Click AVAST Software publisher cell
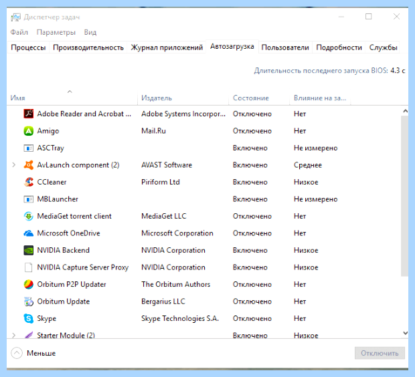This screenshot has width=415, height=377. tap(167, 165)
